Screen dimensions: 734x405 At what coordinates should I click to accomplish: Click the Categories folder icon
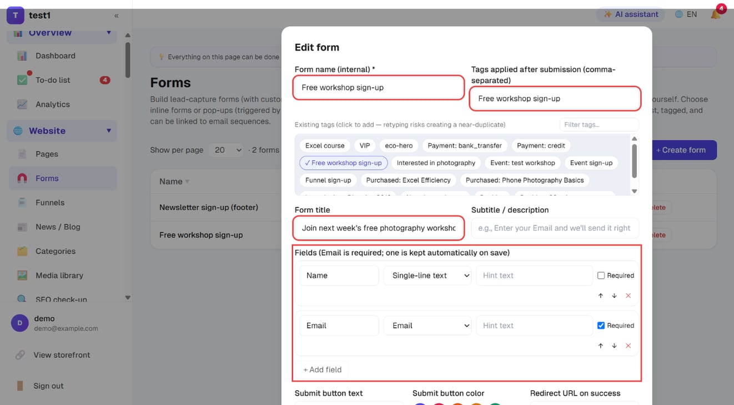tap(22, 251)
